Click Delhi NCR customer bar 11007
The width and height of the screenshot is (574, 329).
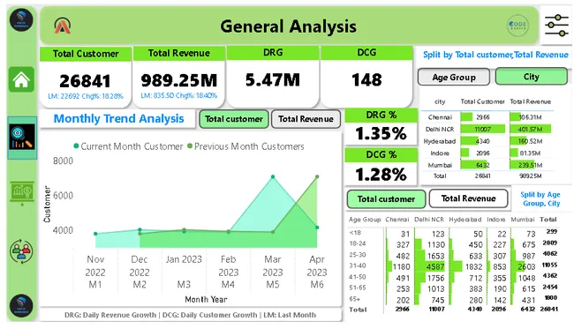point(482,129)
